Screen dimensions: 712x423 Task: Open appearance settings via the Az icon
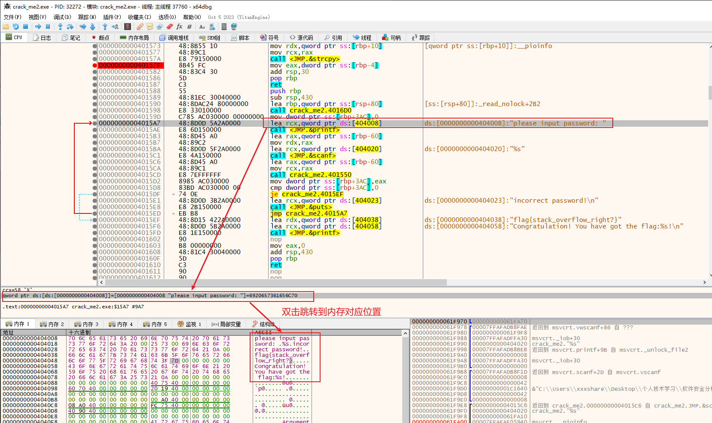click(202, 26)
